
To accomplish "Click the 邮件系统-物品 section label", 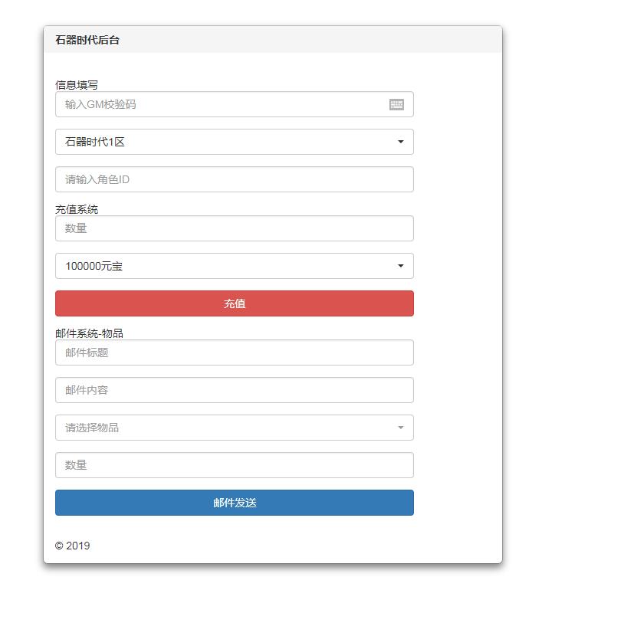I will (x=89, y=333).
